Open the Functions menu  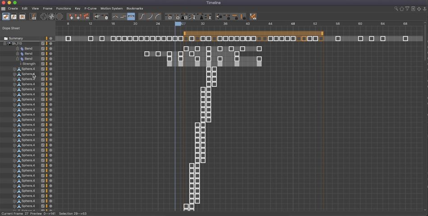pyautogui.click(x=64, y=9)
